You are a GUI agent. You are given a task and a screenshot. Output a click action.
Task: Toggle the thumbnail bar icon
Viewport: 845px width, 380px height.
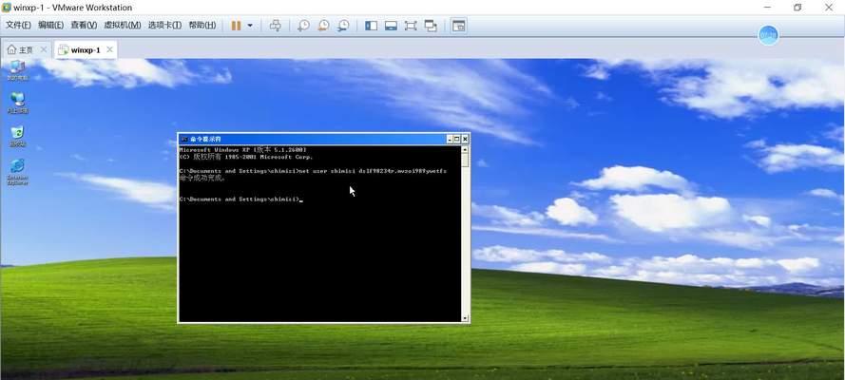[x=392, y=26]
